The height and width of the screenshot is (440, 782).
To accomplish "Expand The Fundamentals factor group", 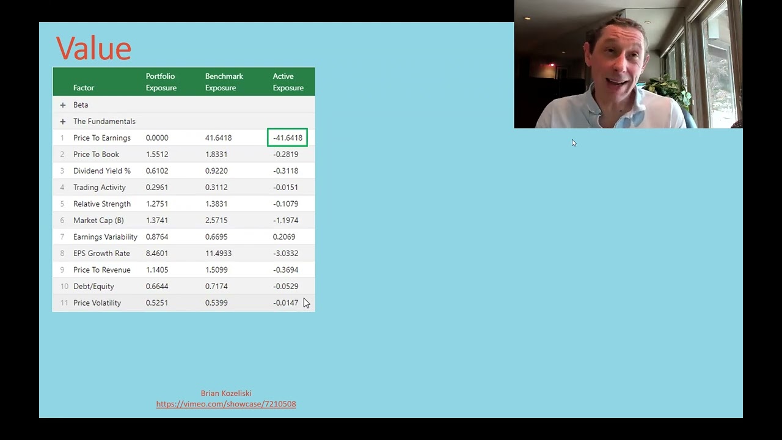I will (x=62, y=122).
